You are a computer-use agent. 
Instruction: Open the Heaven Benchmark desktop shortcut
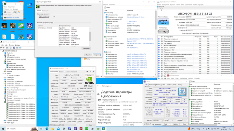(x=13, y=27)
